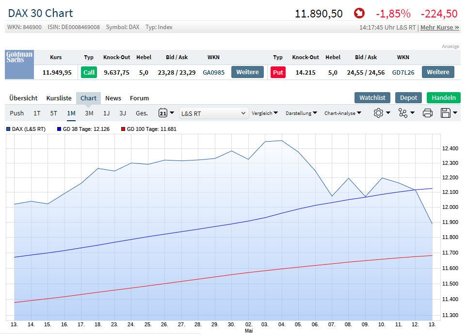Image resolution: width=467 pixels, height=335 pixels.
Task: Click the red down-trend arrow icon
Action: 359,14
